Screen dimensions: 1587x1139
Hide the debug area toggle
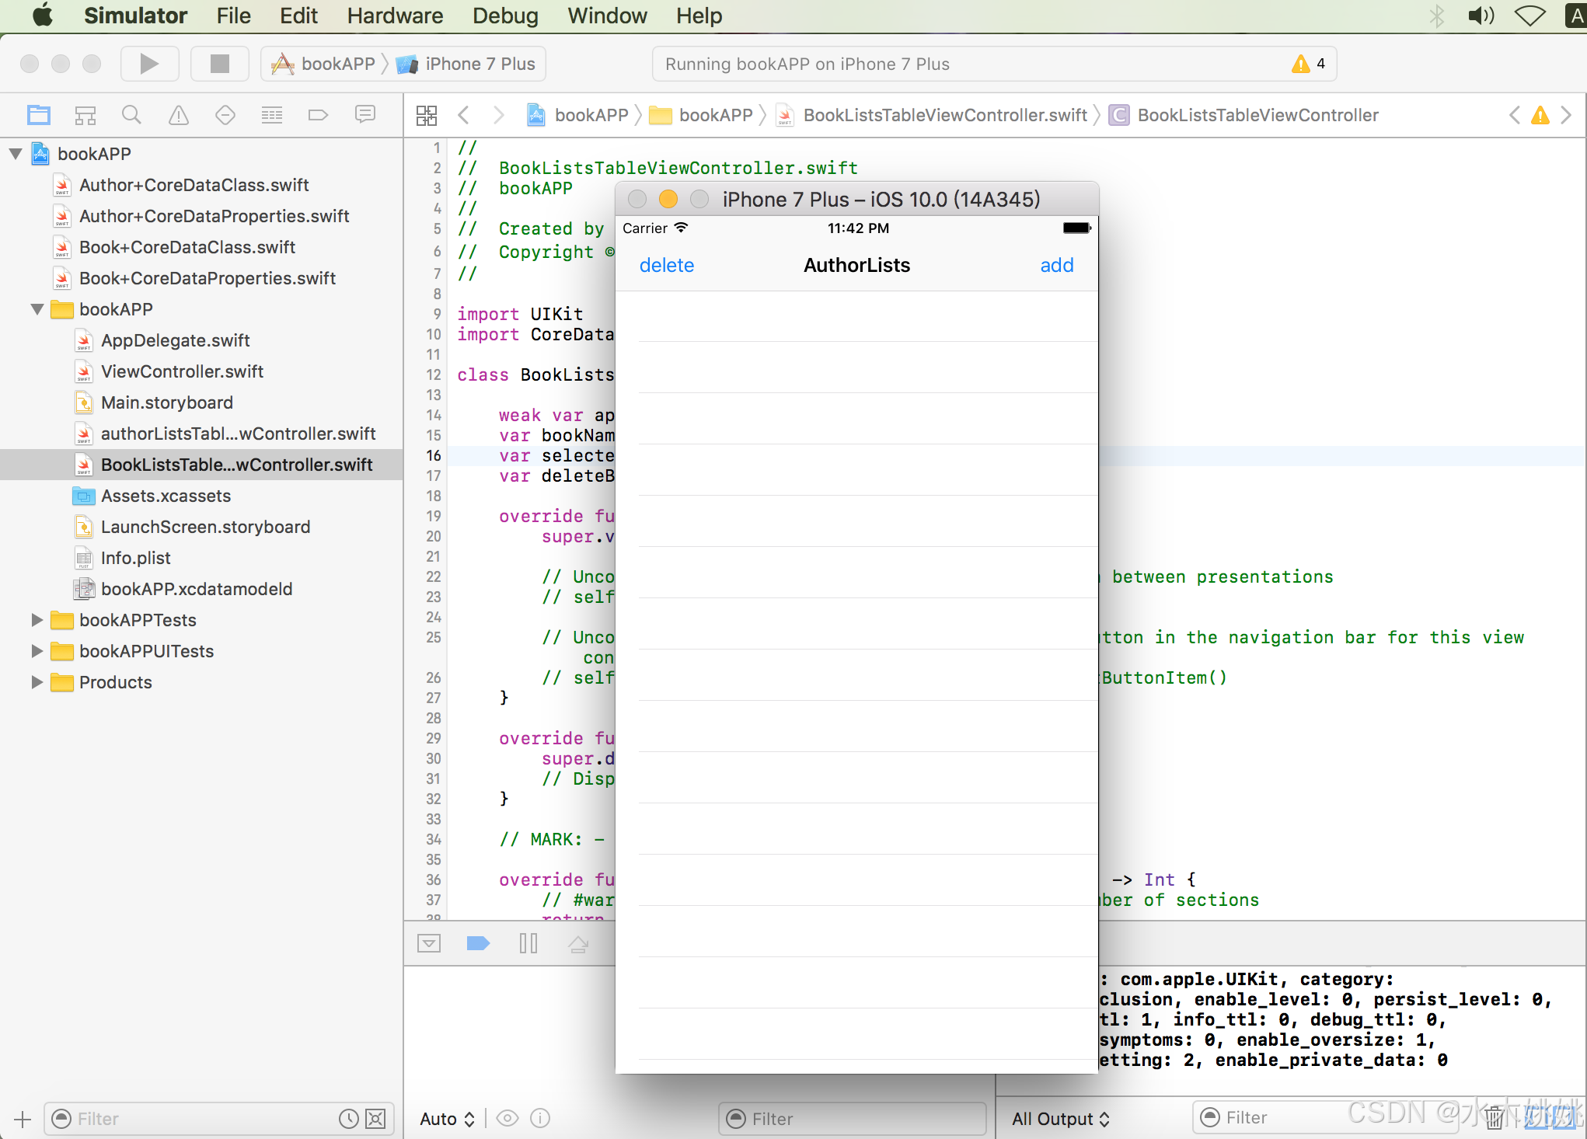point(429,943)
